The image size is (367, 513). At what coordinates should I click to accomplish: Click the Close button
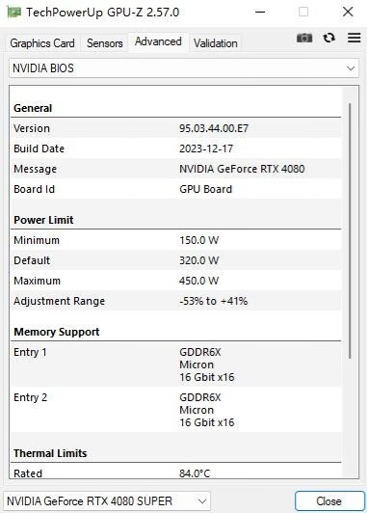pos(329,501)
